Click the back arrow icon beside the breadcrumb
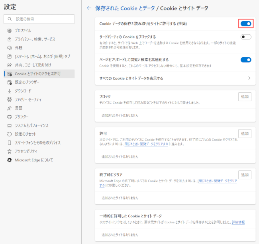The image size is (259, 244). coord(89,8)
